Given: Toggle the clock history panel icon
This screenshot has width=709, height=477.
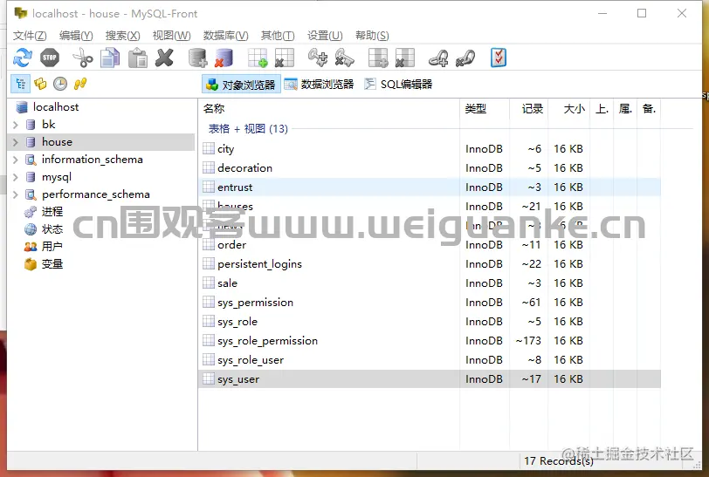Looking at the screenshot, I should 60,84.
